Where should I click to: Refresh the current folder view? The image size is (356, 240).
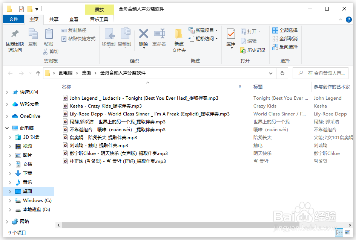tap(282, 73)
